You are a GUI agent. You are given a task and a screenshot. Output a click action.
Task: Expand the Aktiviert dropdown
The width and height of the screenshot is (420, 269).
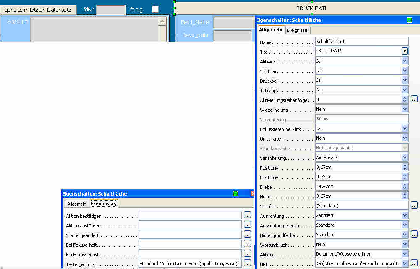coord(404,61)
